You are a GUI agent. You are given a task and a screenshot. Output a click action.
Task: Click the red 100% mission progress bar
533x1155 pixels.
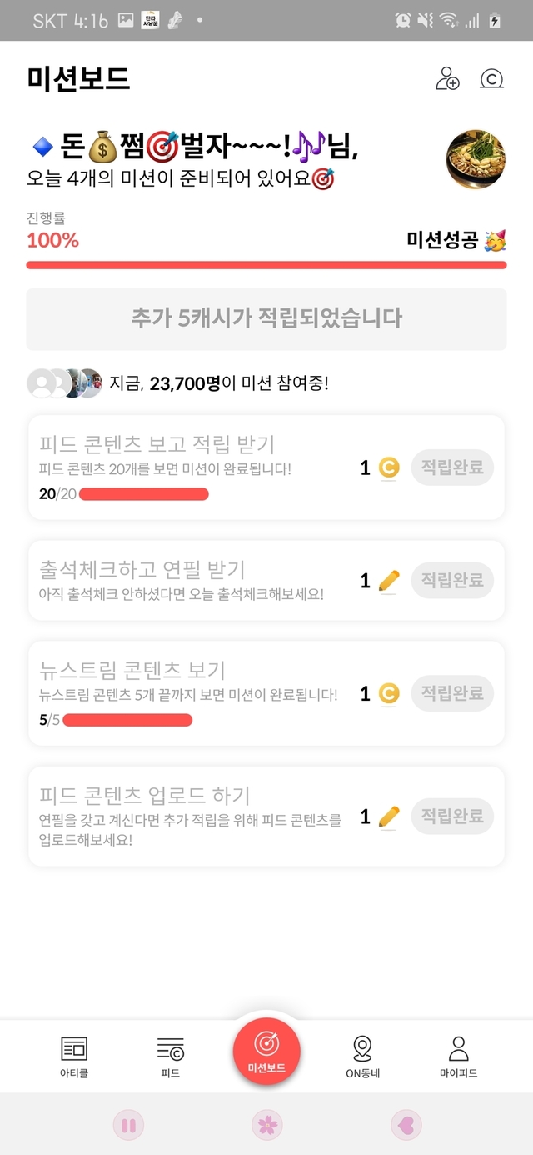[x=266, y=265]
